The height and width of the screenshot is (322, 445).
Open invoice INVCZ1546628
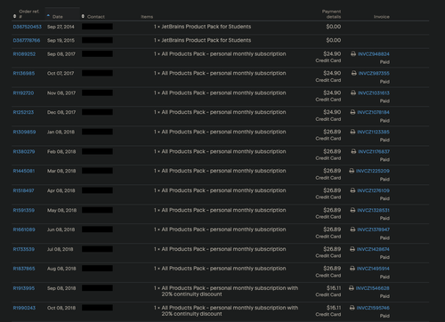(x=372, y=288)
